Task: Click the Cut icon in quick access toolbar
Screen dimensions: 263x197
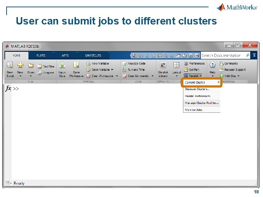Action: coord(147,55)
